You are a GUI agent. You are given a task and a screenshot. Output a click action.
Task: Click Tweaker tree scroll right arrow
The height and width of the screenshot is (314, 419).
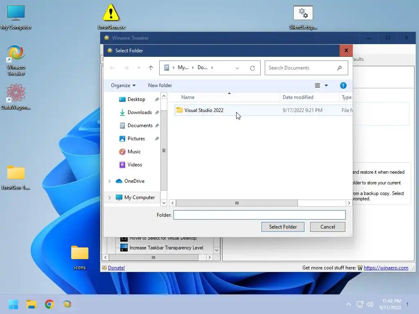pyautogui.click(x=209, y=258)
